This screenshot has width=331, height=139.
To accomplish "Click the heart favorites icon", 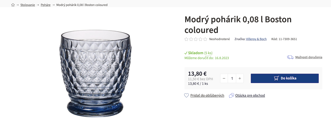I will [x=187, y=95].
